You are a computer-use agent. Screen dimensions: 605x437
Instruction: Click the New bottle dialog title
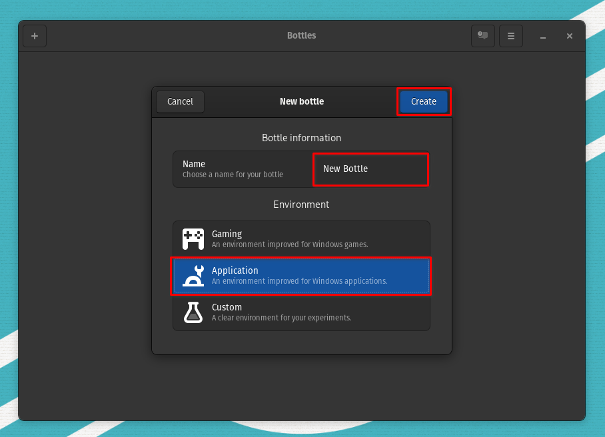301,101
